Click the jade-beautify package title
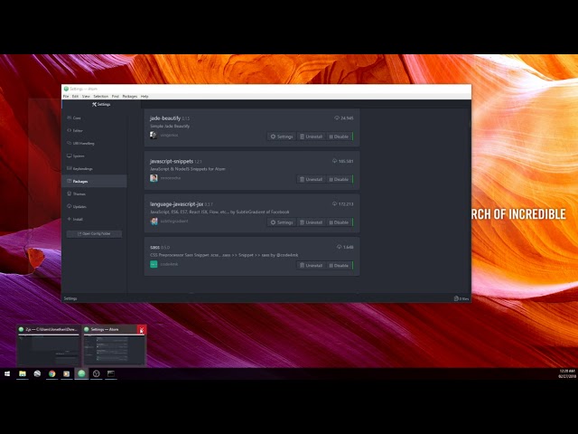578x434 pixels. point(165,118)
